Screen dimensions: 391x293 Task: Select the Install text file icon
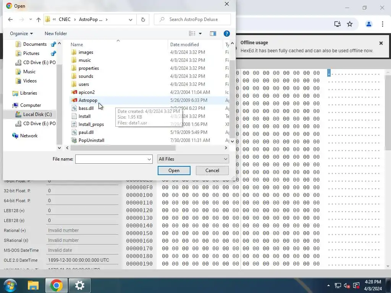point(74,116)
